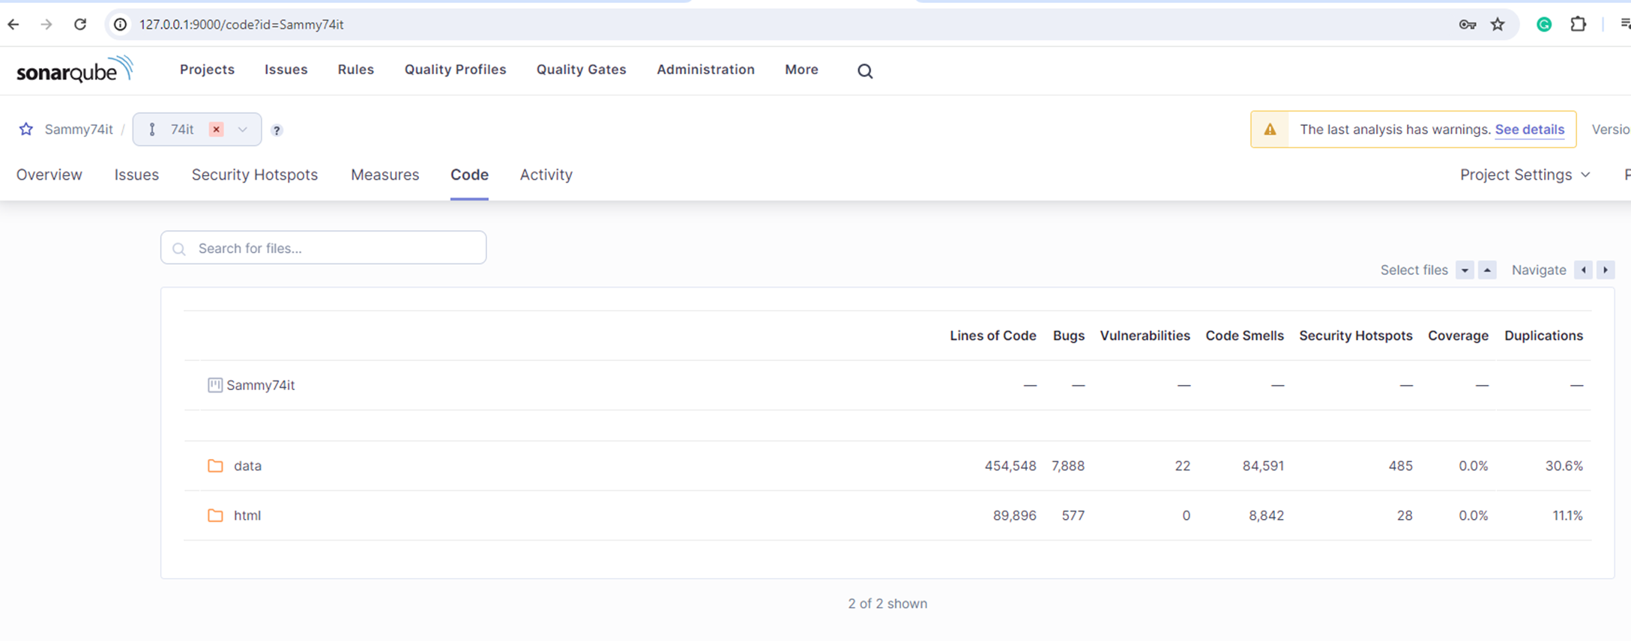The image size is (1631, 641).
Task: Favorite the project with star icon
Action: pyautogui.click(x=26, y=130)
